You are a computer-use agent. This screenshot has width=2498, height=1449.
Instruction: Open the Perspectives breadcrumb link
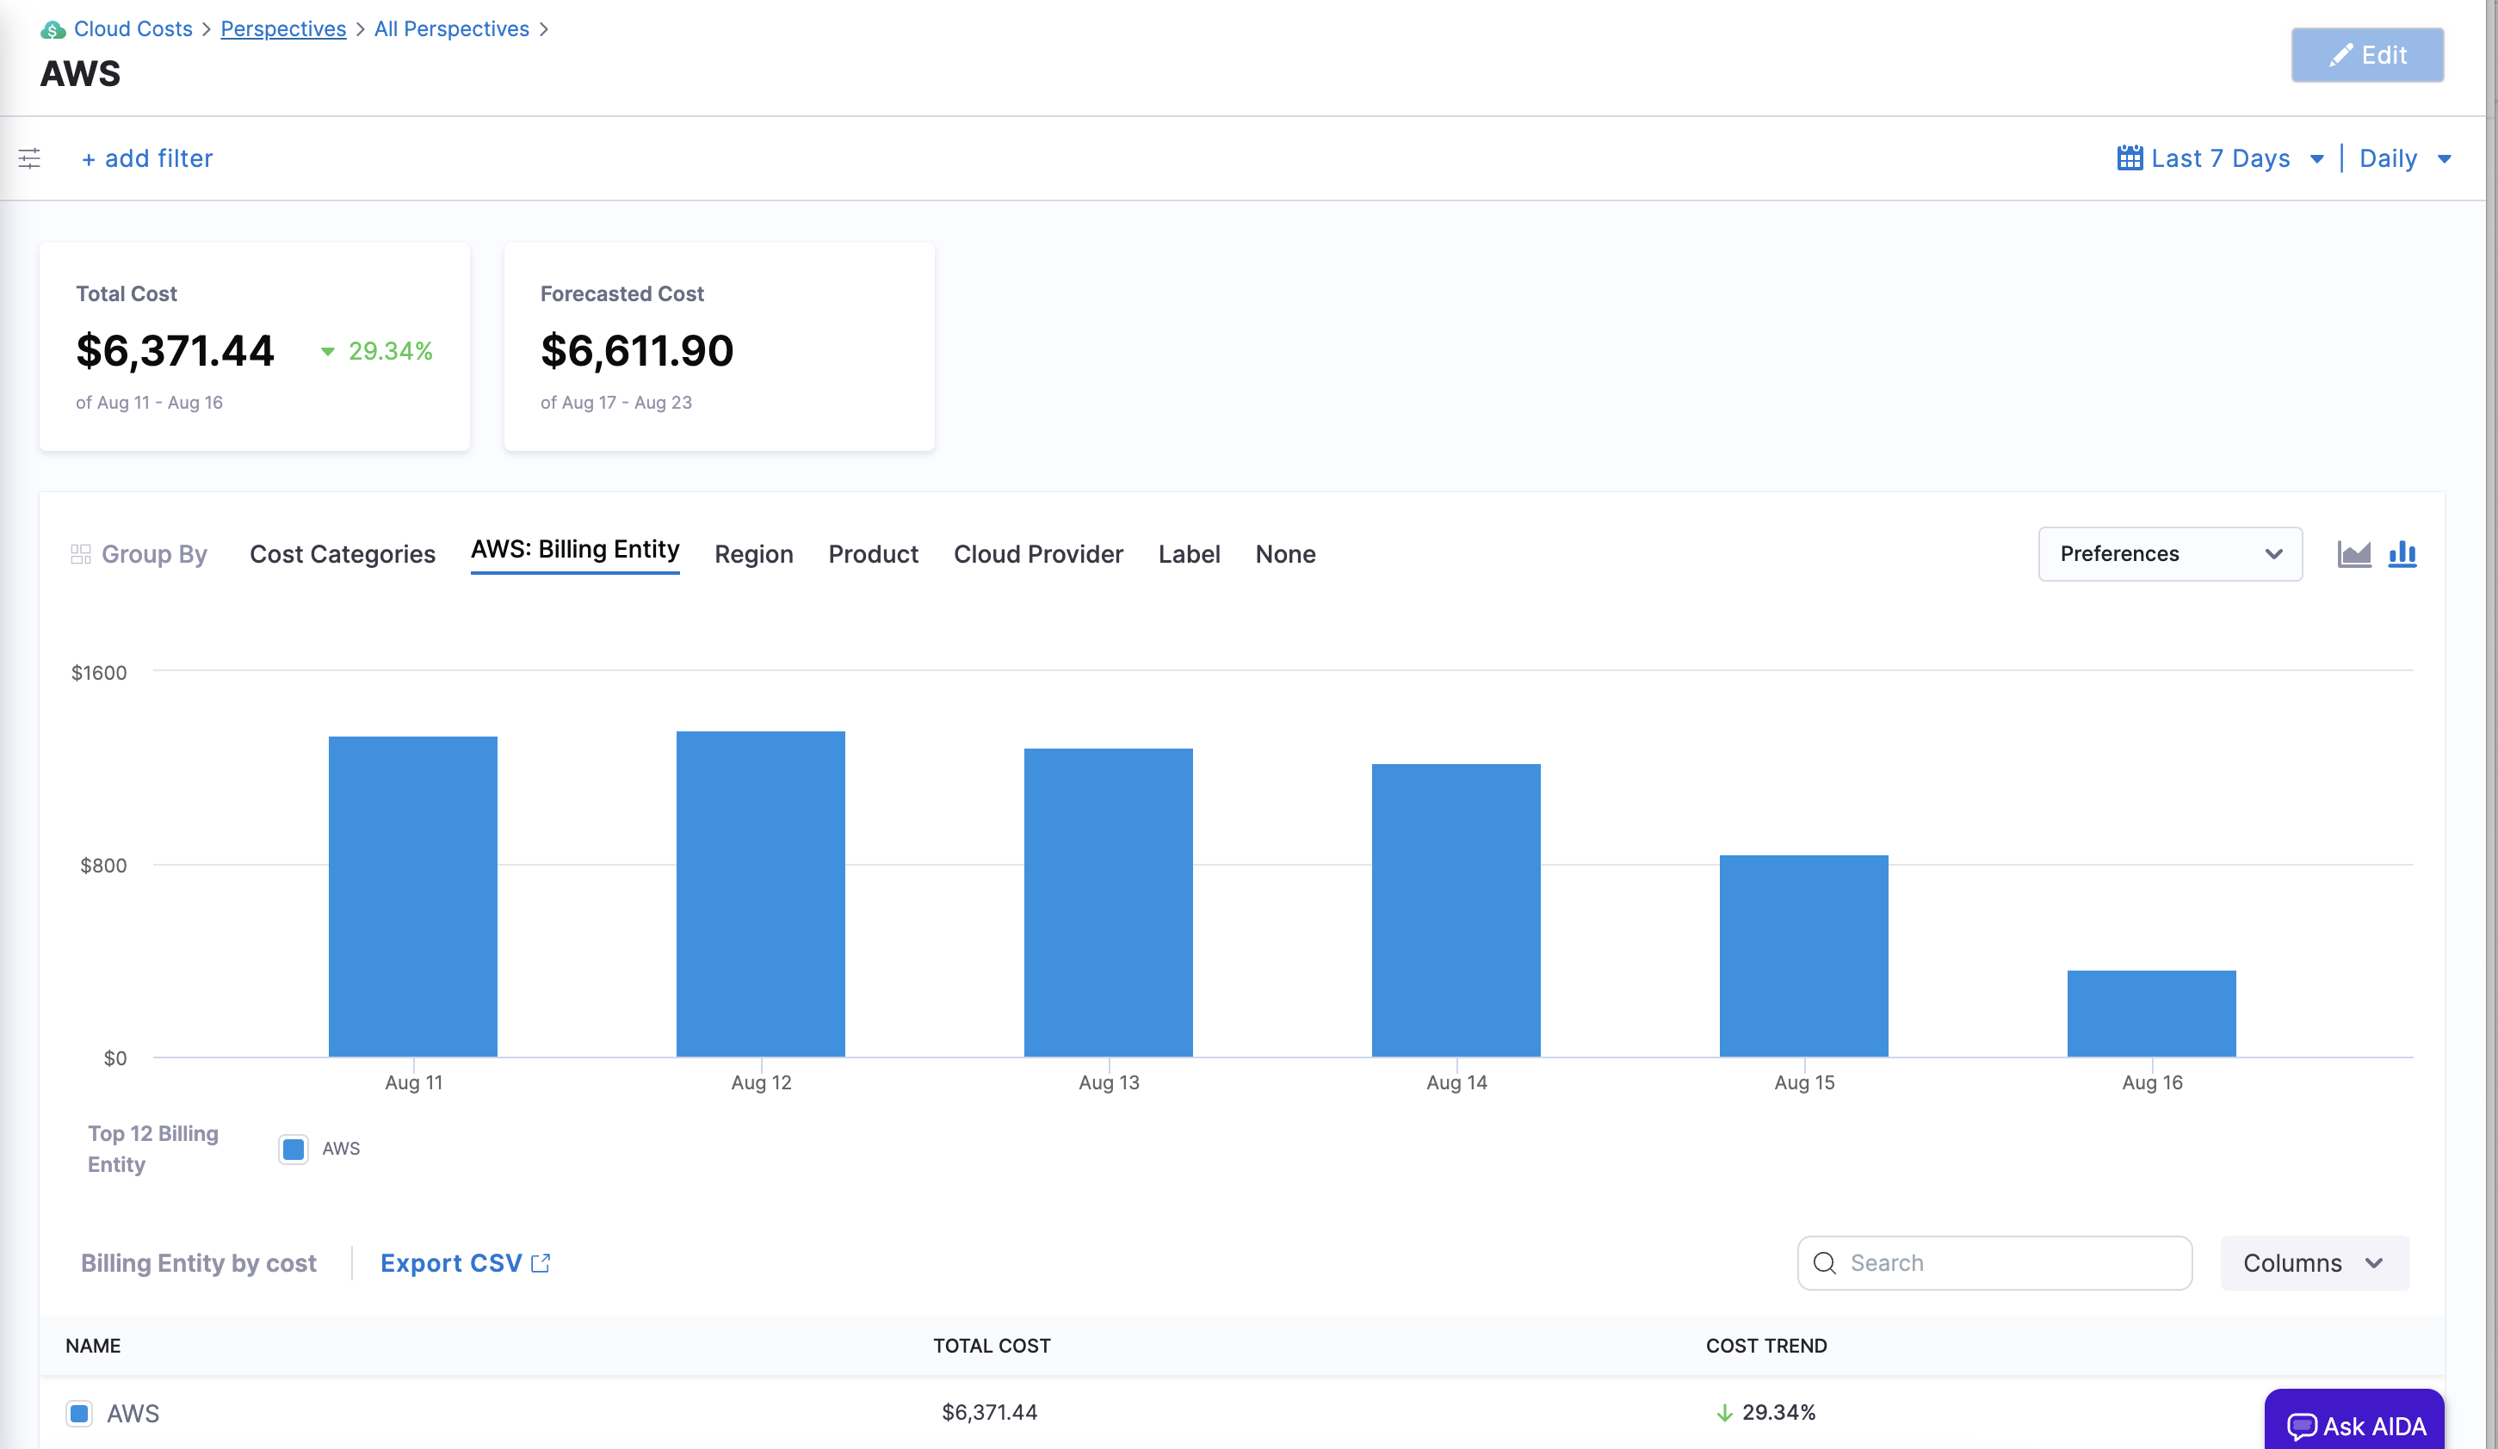[x=283, y=30]
